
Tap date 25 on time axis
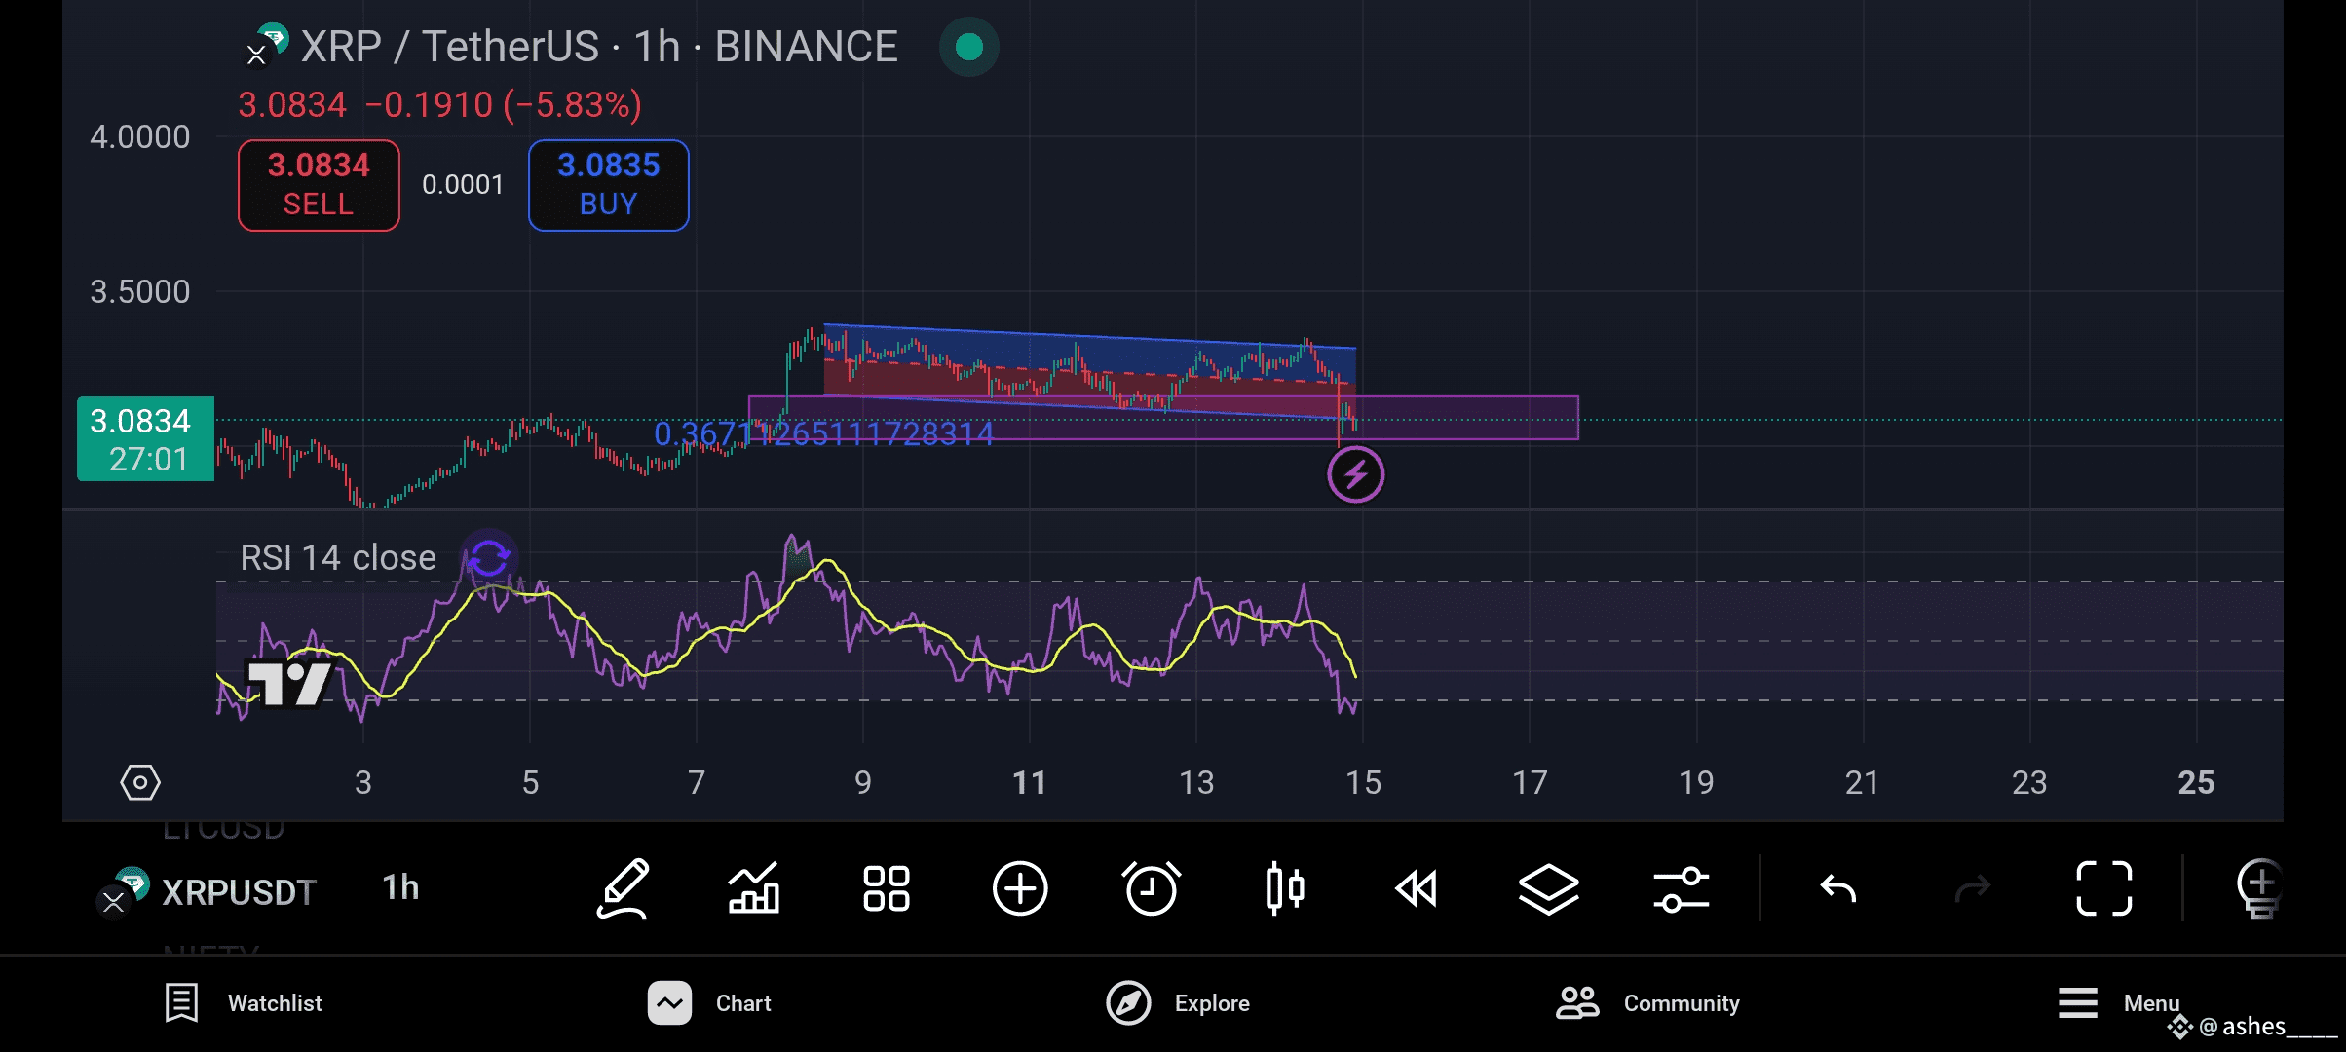[2196, 783]
